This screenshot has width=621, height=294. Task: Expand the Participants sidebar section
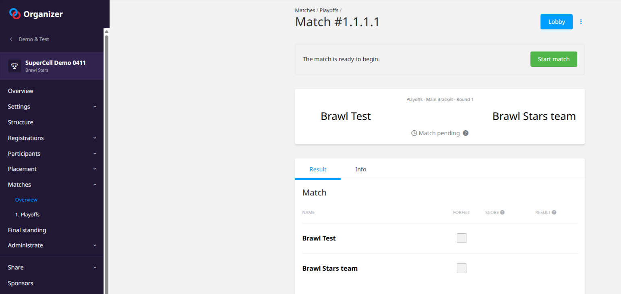pyautogui.click(x=95, y=154)
